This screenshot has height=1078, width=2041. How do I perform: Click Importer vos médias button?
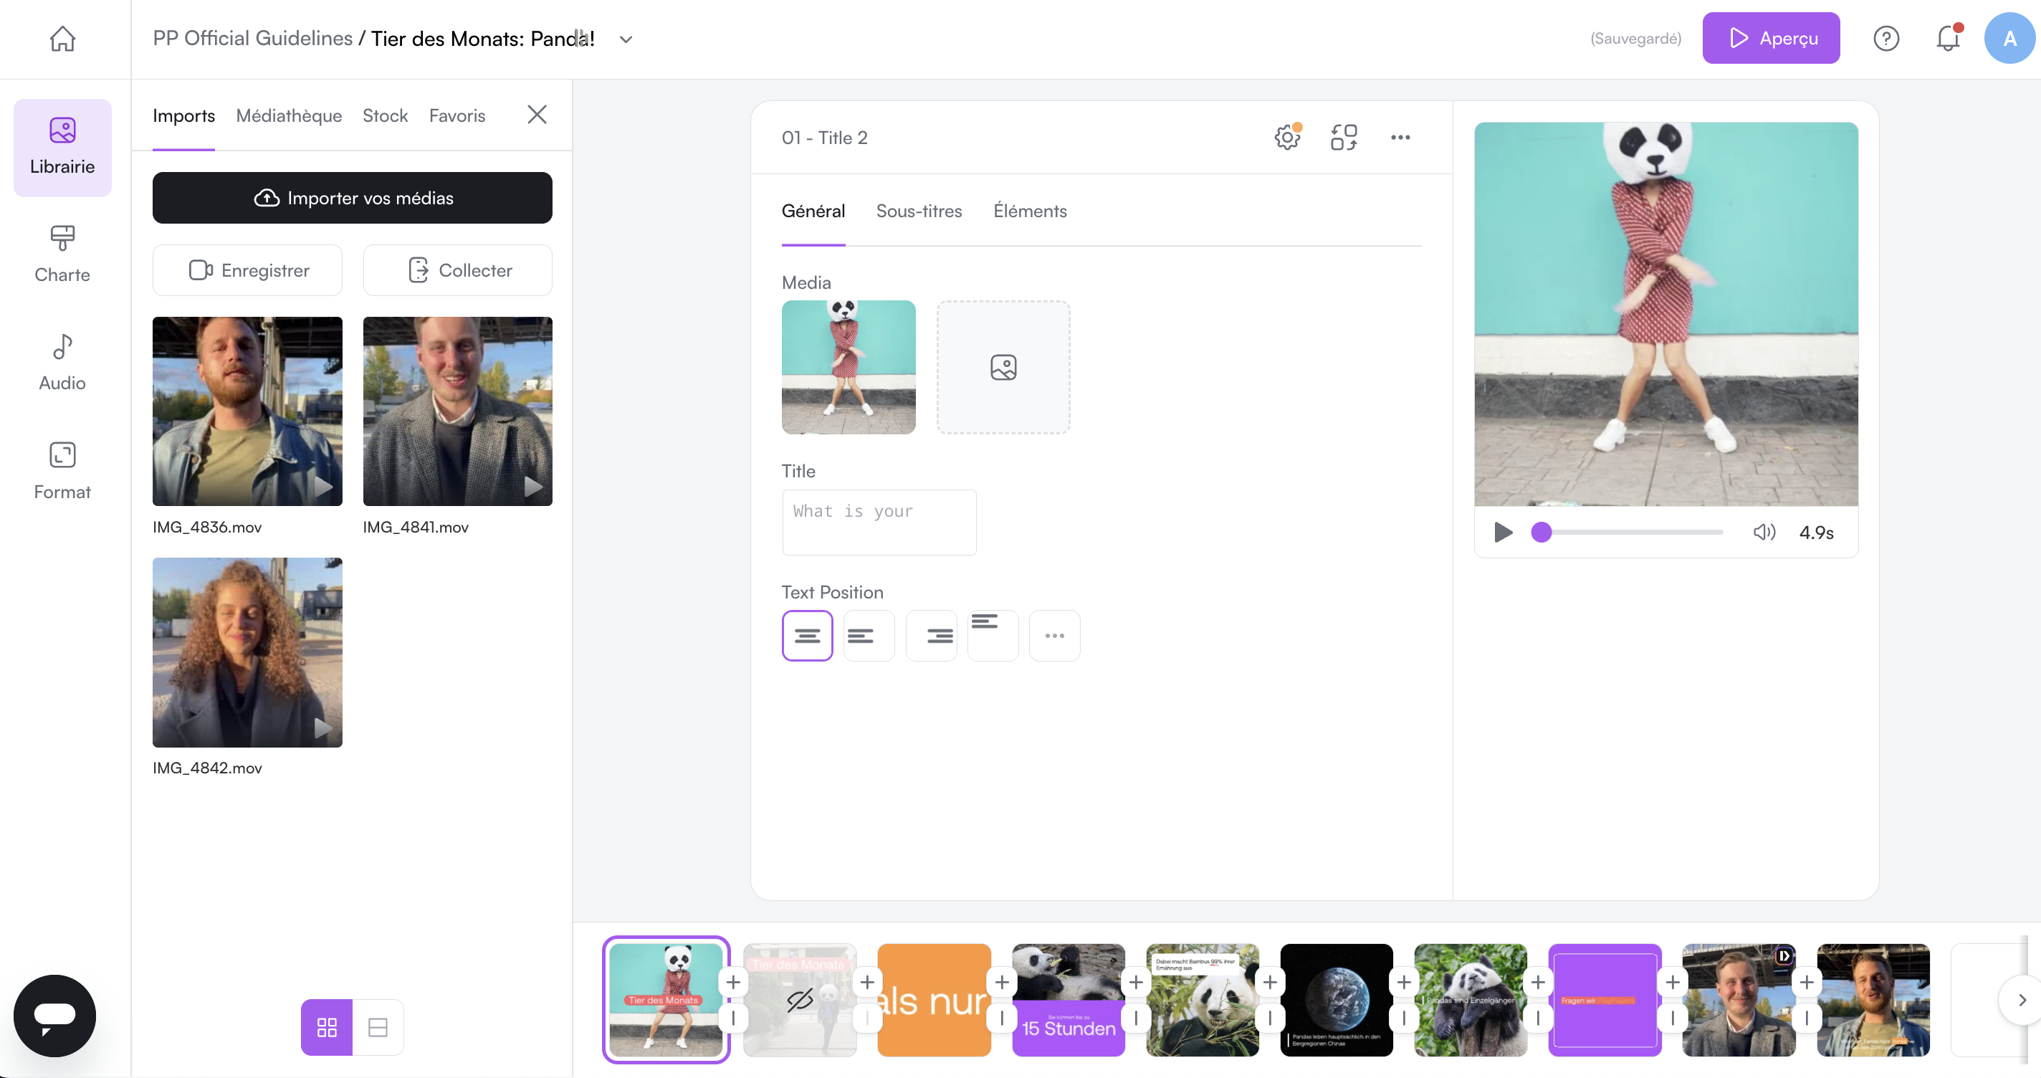click(x=352, y=198)
